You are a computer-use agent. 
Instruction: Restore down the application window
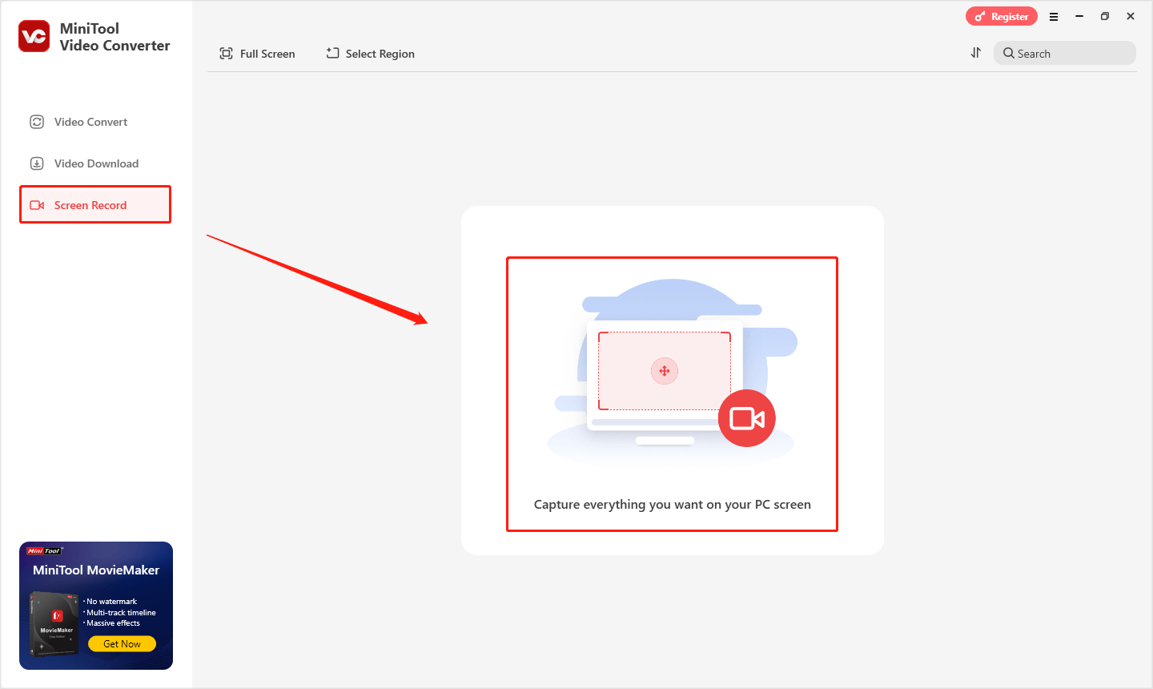click(x=1105, y=16)
